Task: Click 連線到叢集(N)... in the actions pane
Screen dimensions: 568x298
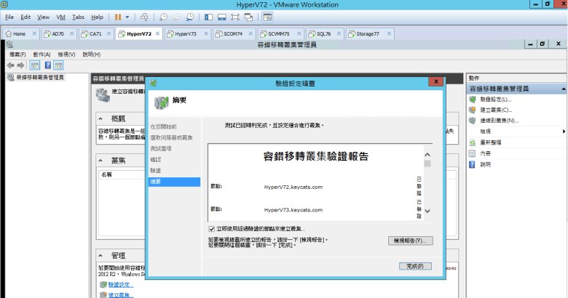Action: (x=499, y=121)
